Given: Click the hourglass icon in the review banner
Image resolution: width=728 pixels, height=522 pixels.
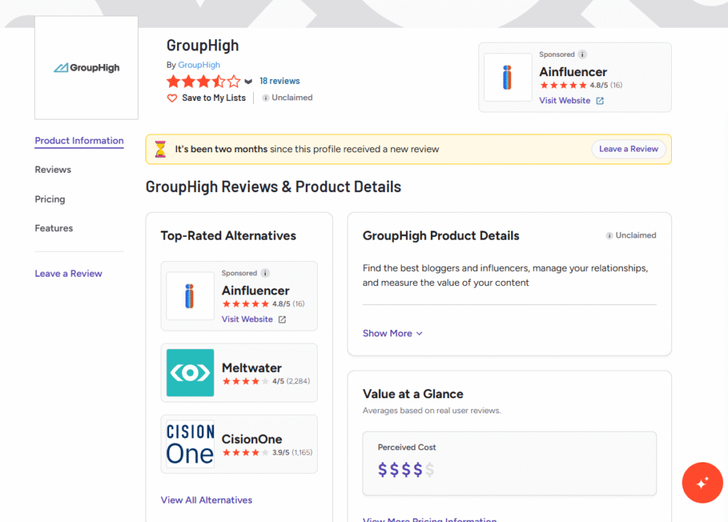Looking at the screenshot, I should [x=160, y=149].
